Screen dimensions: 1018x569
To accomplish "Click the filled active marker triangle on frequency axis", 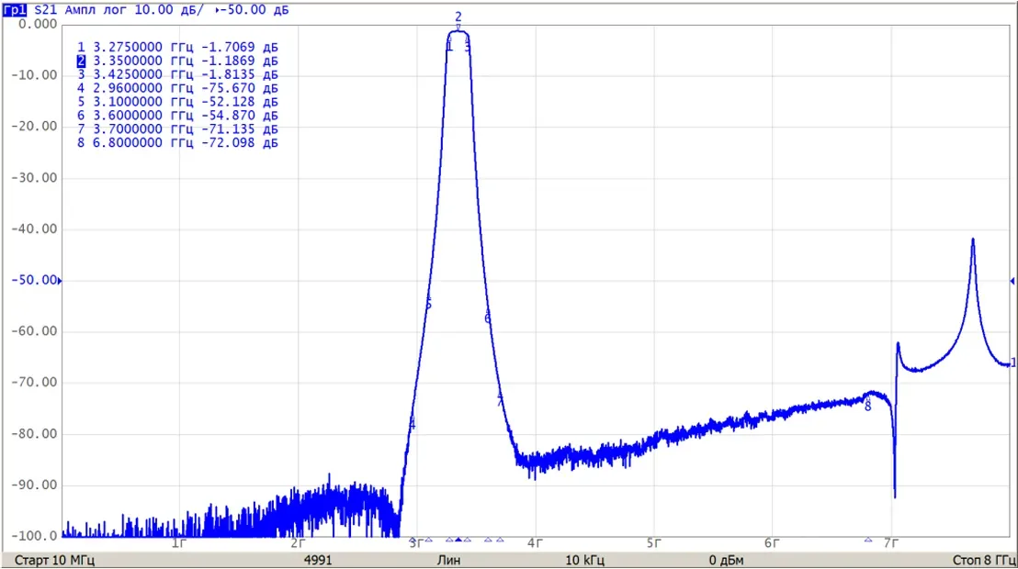I will pyautogui.click(x=458, y=540).
